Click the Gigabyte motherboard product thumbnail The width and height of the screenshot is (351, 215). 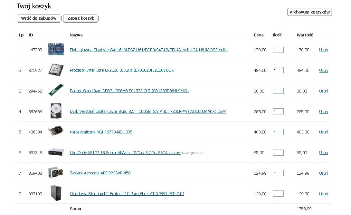(x=56, y=49)
